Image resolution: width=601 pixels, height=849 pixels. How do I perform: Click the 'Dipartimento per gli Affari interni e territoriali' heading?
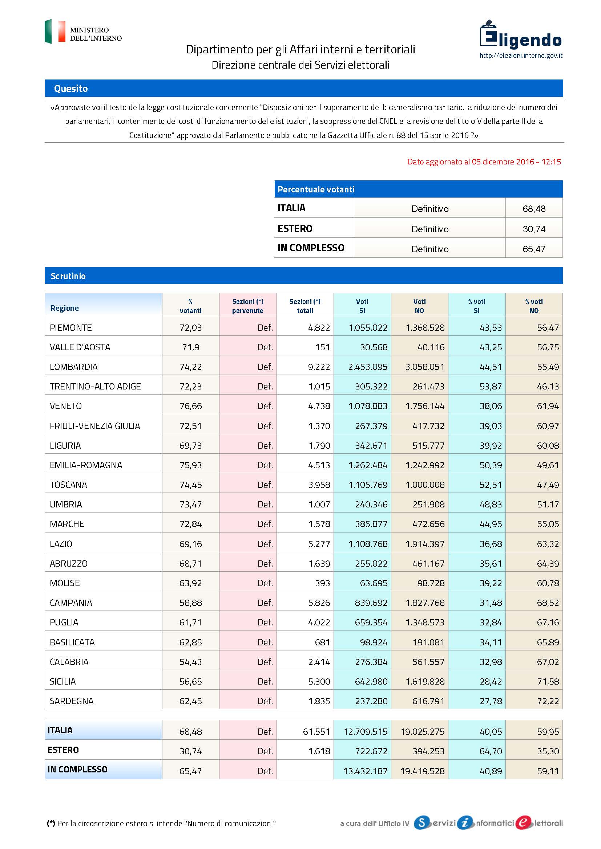pyautogui.click(x=300, y=49)
